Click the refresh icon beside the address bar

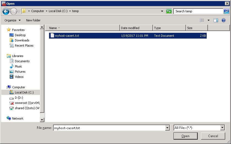pos(169,11)
